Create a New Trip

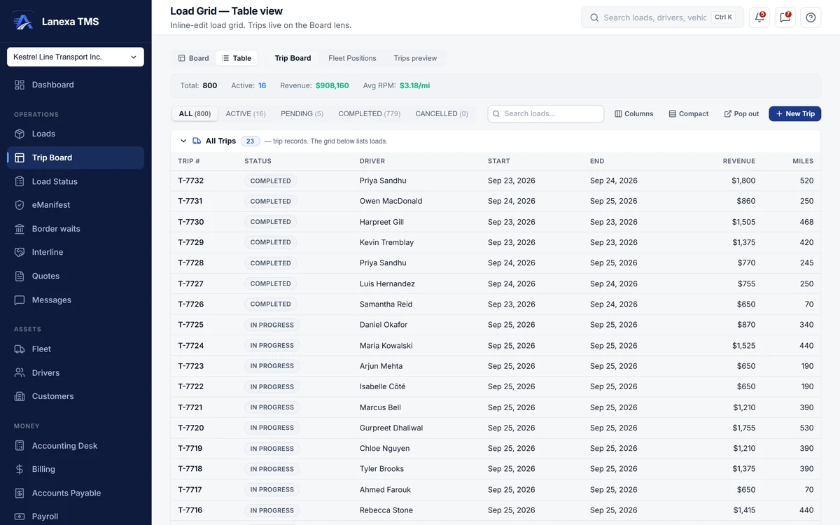click(794, 113)
